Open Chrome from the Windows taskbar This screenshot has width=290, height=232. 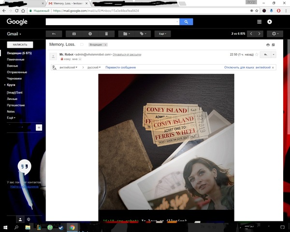tap(72, 227)
